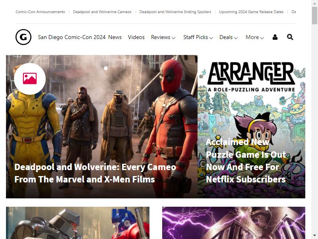The width and height of the screenshot is (318, 239).
Task: Open the Videos section
Action: (136, 37)
